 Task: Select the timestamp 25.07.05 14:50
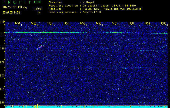(11, 13)
